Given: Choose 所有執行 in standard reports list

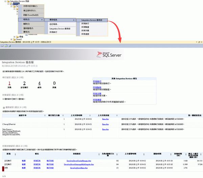Looking at the screenshot, I should coord(92,24).
